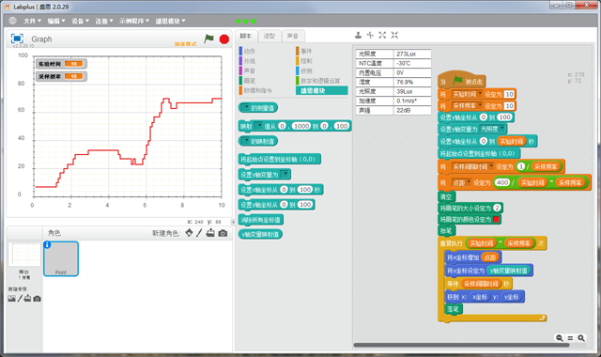Screen dimensions: 601x357
Task: Choose backdrop from library
Action: coord(12,299)
